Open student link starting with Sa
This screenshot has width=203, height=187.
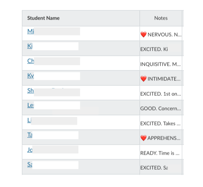[x=30, y=165]
